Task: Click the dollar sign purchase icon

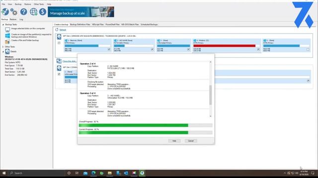Action: (x=43, y=12)
